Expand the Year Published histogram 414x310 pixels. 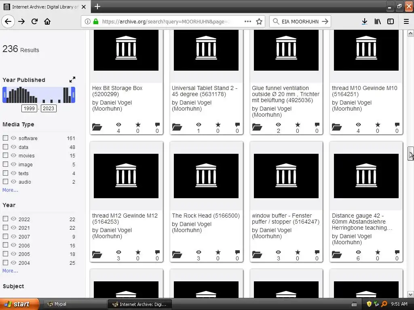tap(72, 80)
